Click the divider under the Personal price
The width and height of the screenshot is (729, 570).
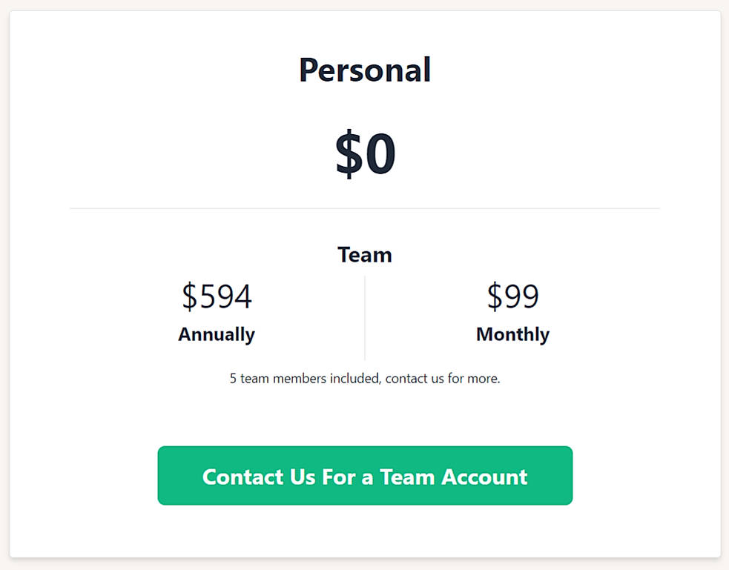tap(364, 208)
